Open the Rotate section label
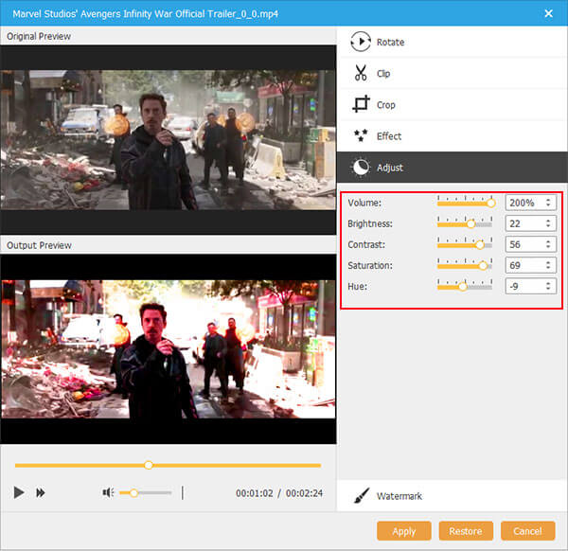The width and height of the screenshot is (568, 551). pyautogui.click(x=390, y=43)
